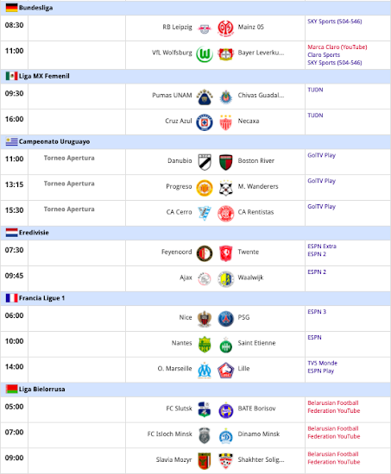Select the Liga MX Femenil league header
This screenshot has width=391, height=474.
[x=195, y=76]
